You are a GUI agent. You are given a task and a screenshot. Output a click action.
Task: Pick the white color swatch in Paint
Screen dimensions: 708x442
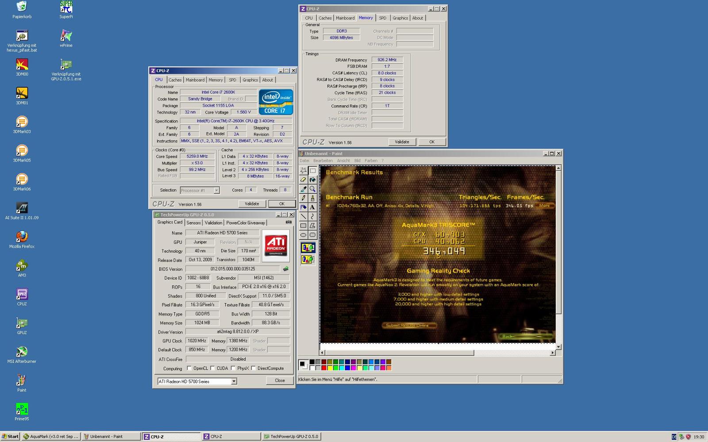coord(312,368)
